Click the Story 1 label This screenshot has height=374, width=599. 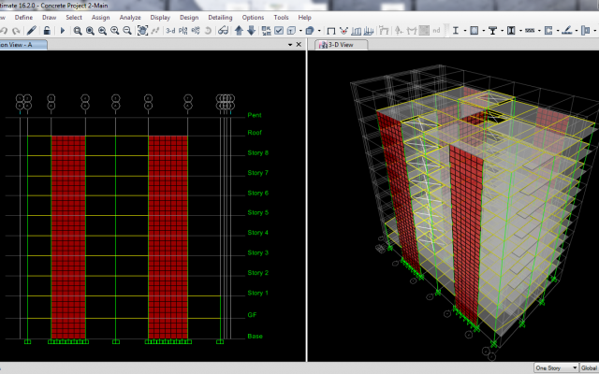click(258, 293)
